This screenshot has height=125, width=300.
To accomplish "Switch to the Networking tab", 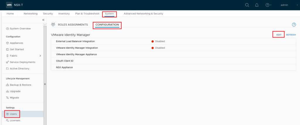I will coord(30,13).
